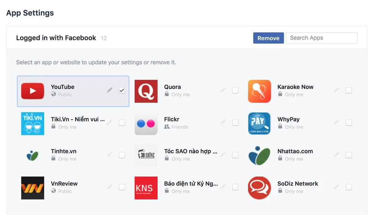Viewport: 374px width, 221px height.
Task: Select the Tinhte.vn checkbox
Action: tap(122, 155)
